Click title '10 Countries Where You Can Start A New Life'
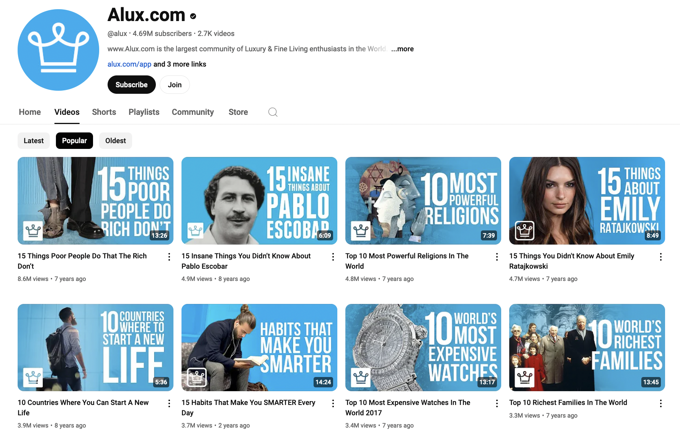 tap(83, 408)
